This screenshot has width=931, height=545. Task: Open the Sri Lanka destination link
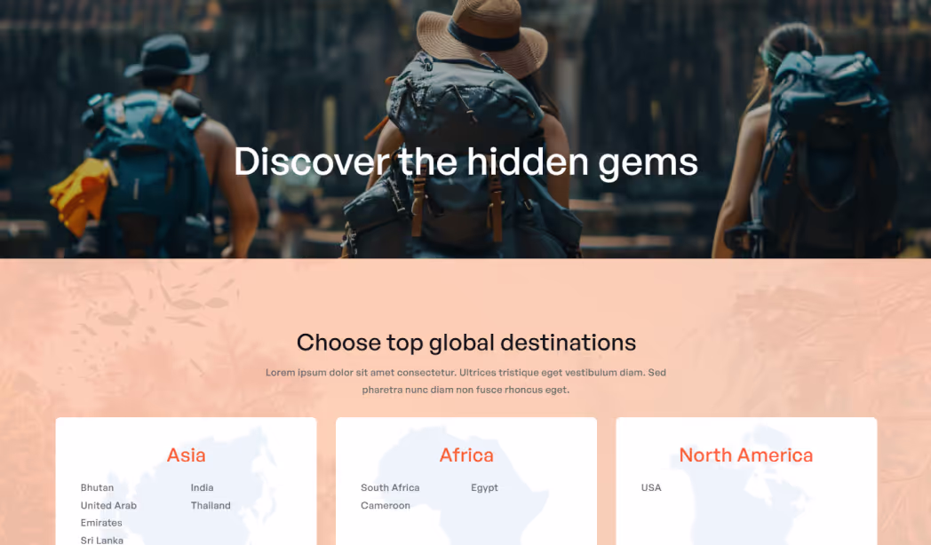102,540
